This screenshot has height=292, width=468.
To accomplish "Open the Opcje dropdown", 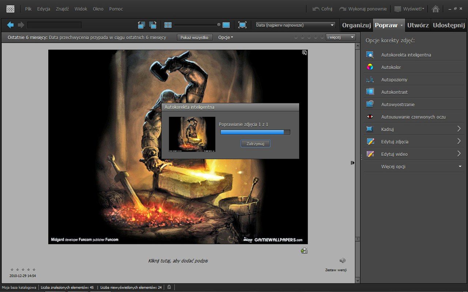I will point(226,37).
